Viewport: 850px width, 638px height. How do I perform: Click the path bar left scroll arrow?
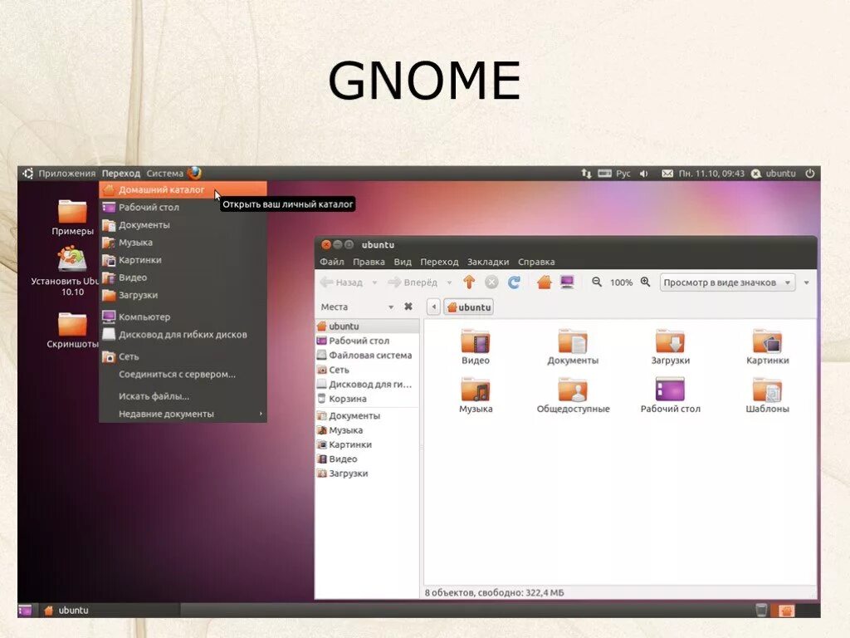[x=433, y=307]
